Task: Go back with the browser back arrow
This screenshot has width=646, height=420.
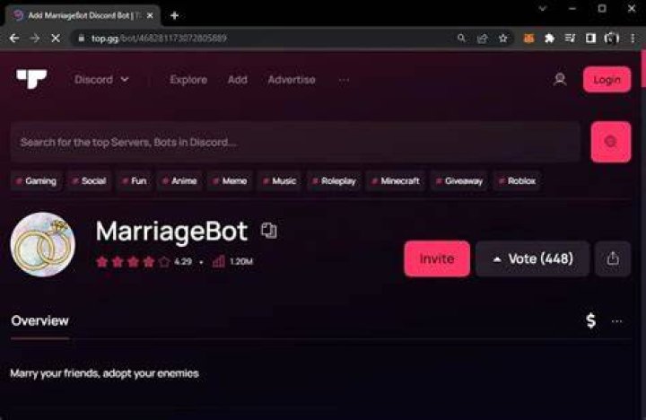Action: click(x=14, y=39)
